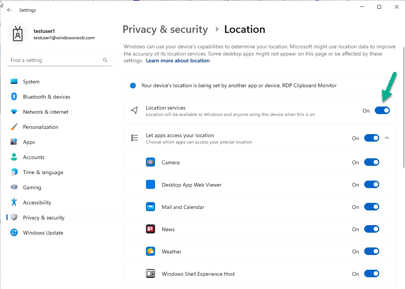Viewport: 405px width, 289px height.
Task: Open System settings category
Action: coord(59,82)
